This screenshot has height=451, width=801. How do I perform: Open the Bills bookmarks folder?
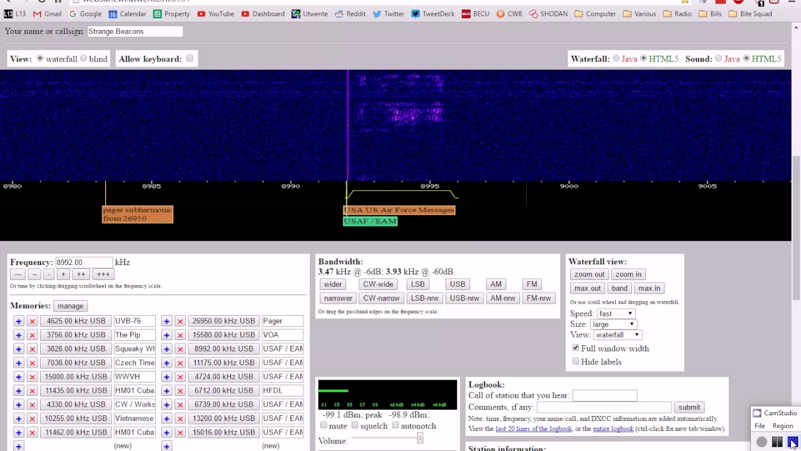click(710, 14)
